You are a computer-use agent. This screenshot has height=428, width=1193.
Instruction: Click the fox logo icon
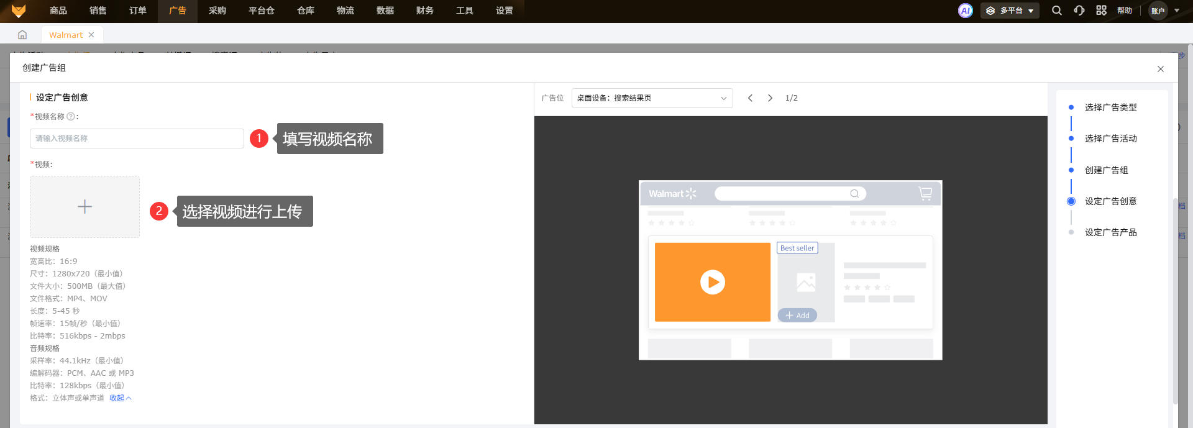point(19,11)
